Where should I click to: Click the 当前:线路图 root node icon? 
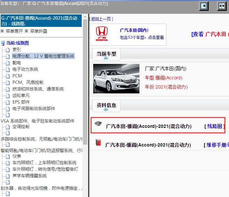3,43
